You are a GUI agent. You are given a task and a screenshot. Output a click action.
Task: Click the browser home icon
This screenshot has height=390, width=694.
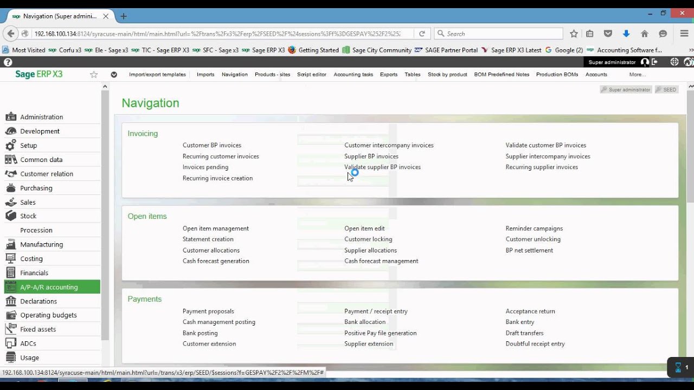(x=645, y=34)
